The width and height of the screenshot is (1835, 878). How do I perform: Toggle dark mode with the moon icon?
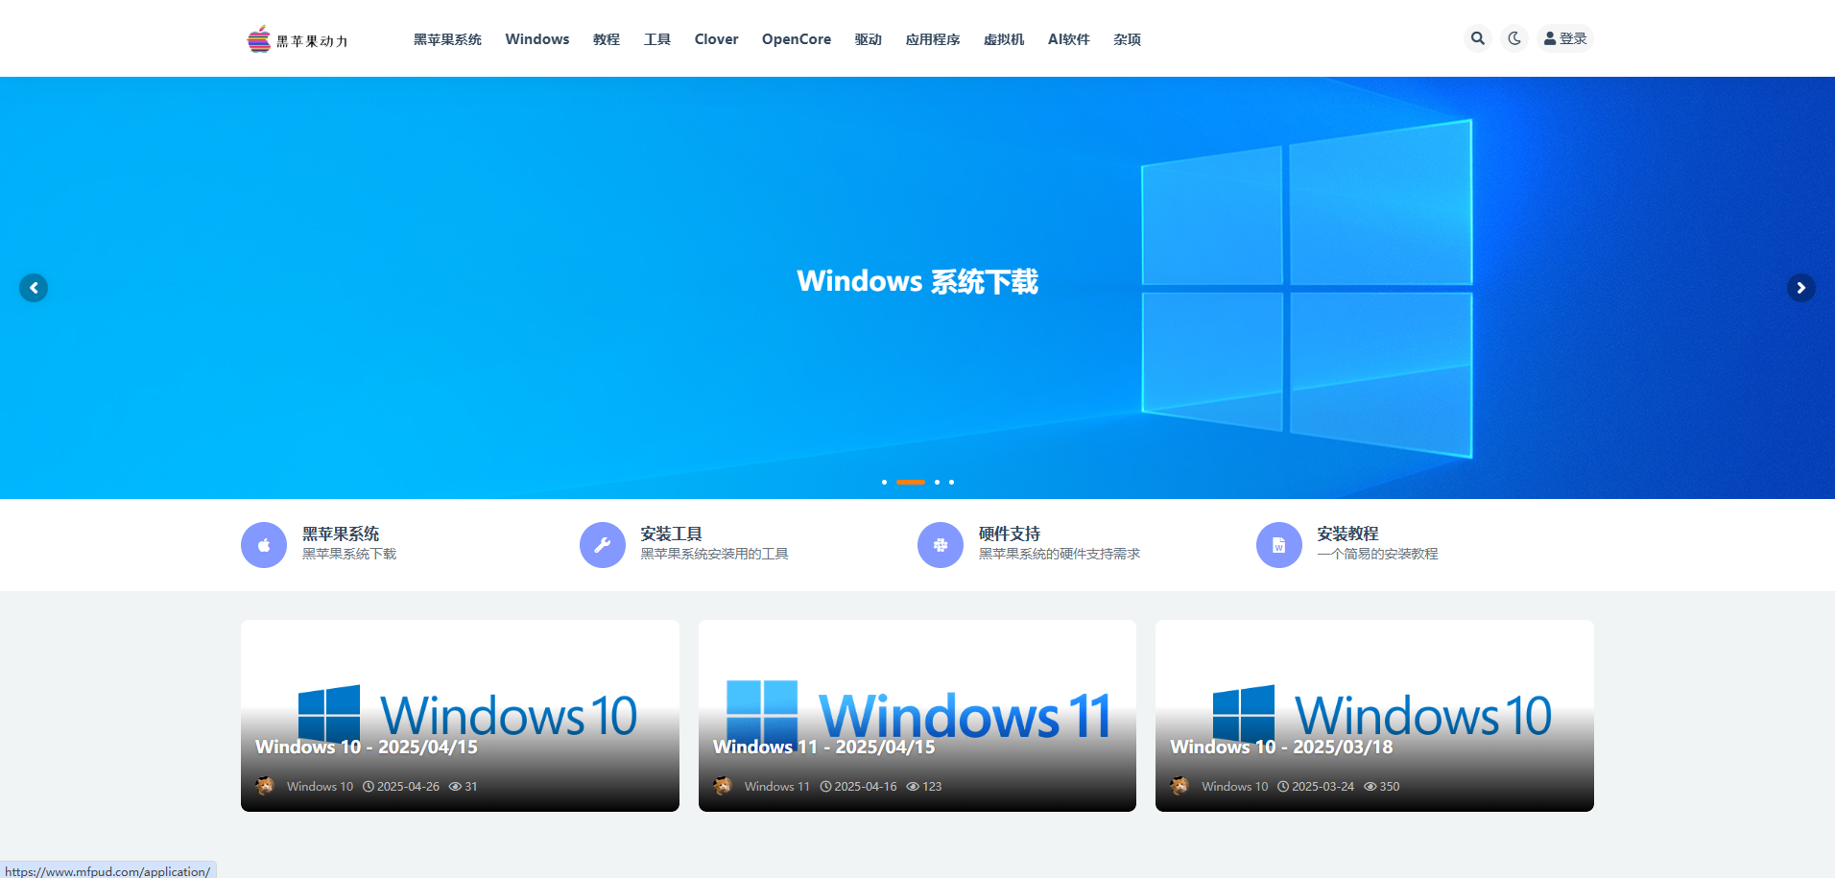coord(1514,38)
